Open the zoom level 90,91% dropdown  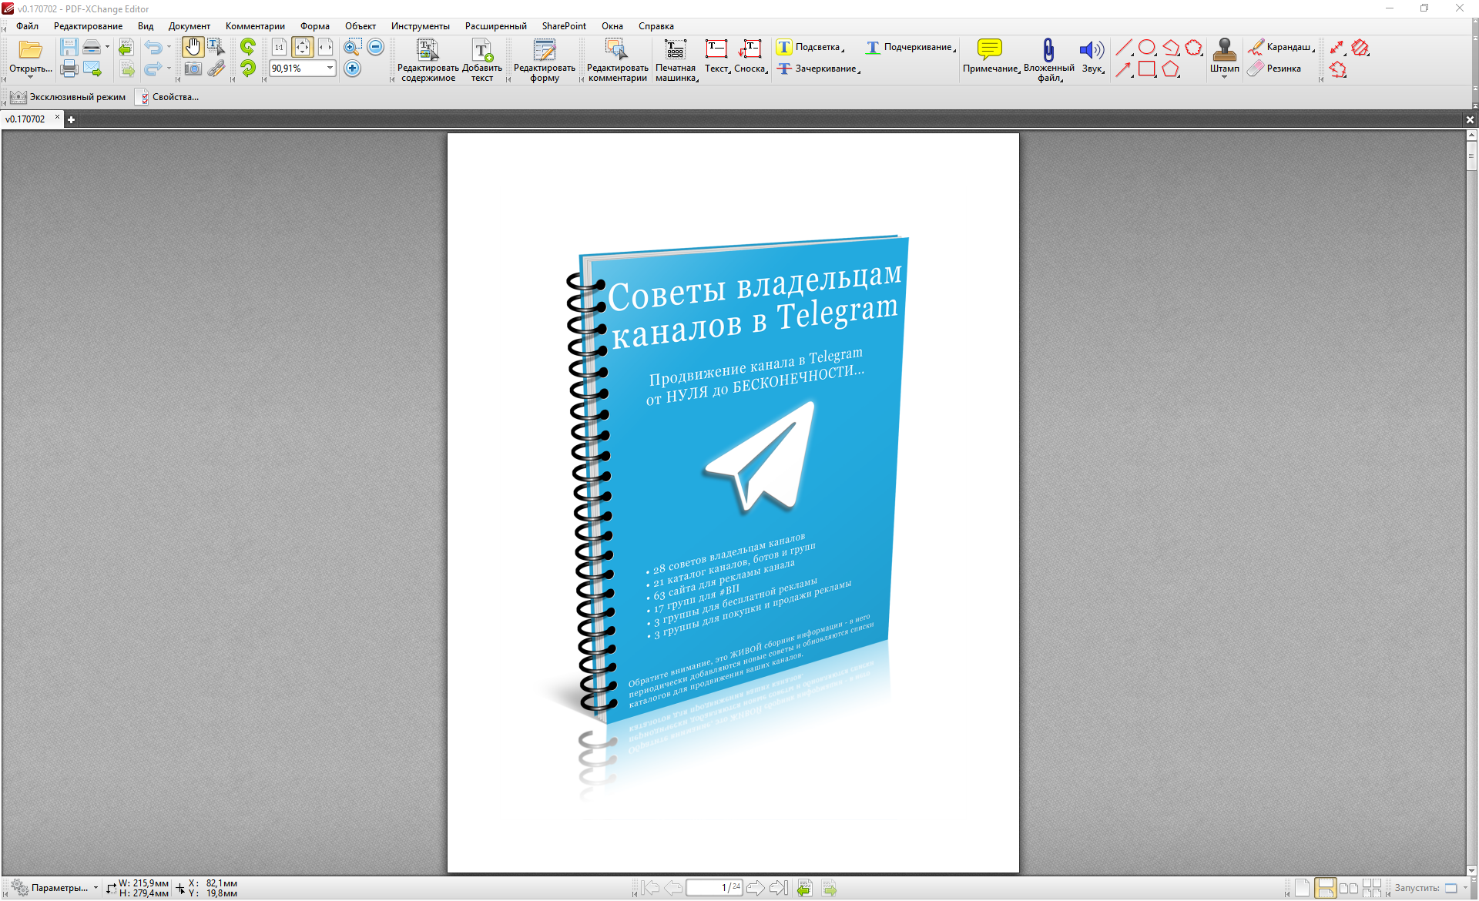coord(330,69)
